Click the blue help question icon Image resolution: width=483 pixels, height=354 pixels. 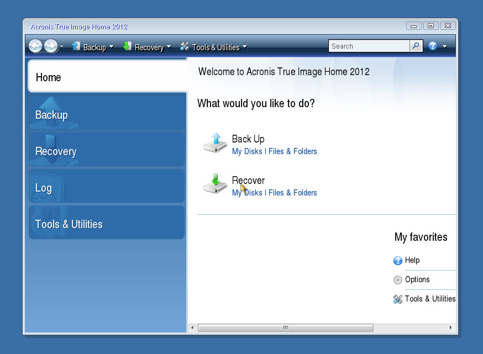coord(433,46)
